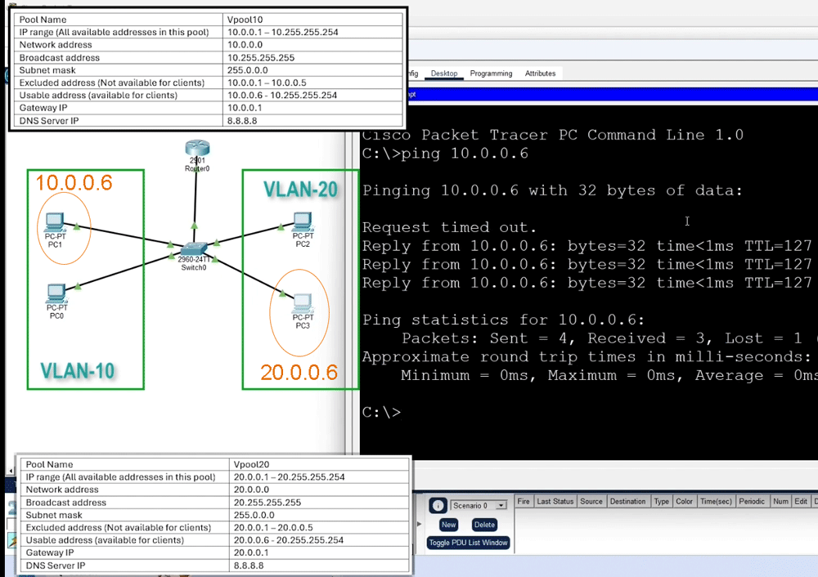Click the VLAN-10 label in workspace
Screen dimensions: 818x577
77,370
